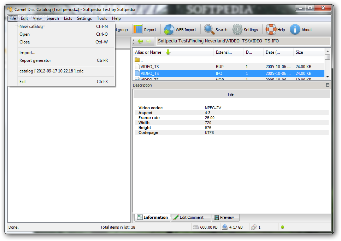Image resolution: width=341 pixels, height=241 pixels.
Task: Click the Video codec MPEG-2V value
Action: coord(213,108)
